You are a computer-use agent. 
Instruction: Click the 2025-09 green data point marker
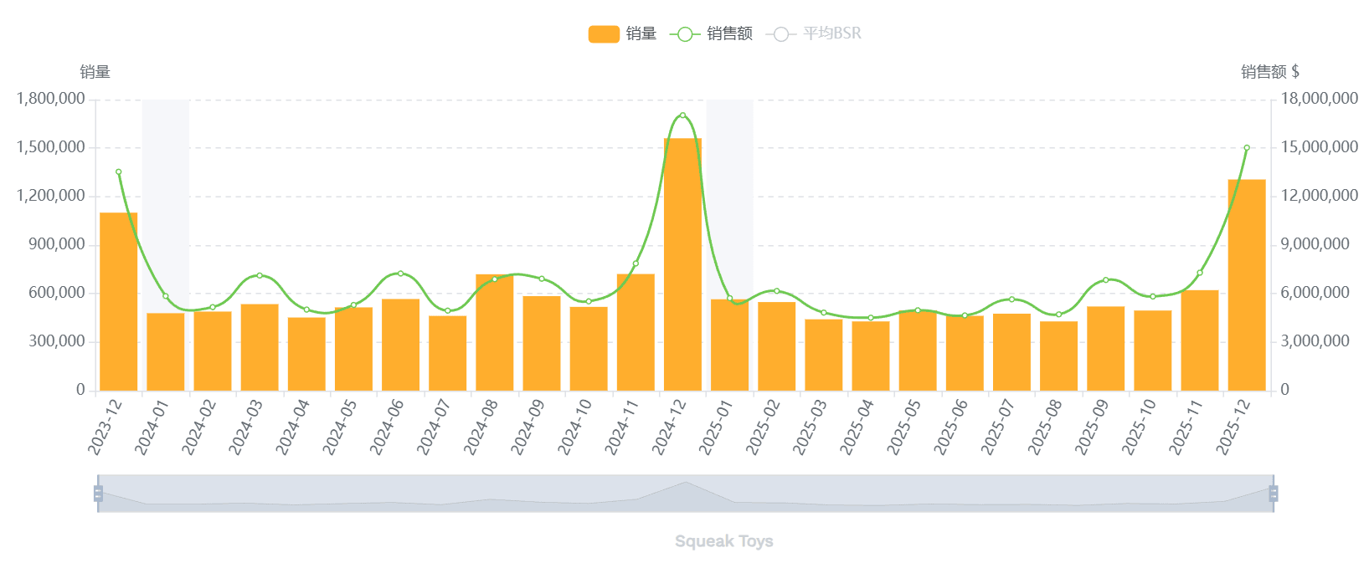[x=1105, y=279]
